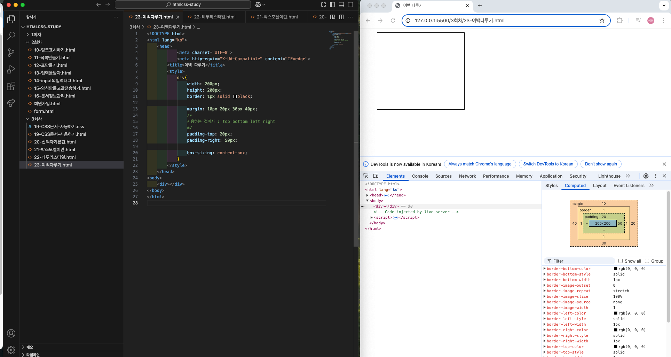The height and width of the screenshot is (357, 671).
Task: Open the Extensions view
Action: 11,86
